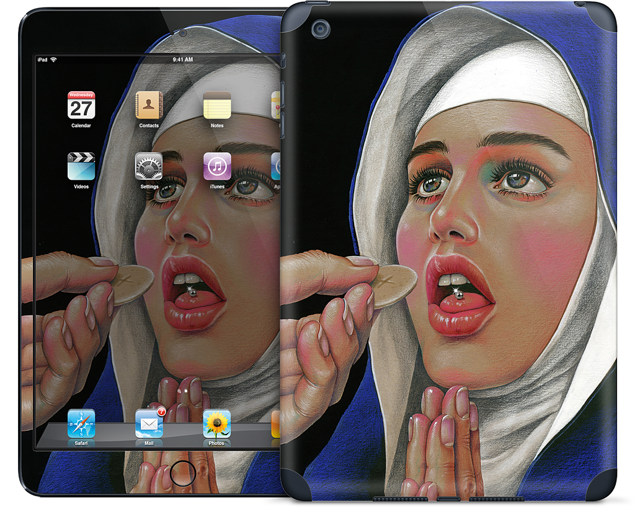Viewport: 635px width, 507px height.
Task: Open Mail with unread badge
Action: tap(149, 424)
